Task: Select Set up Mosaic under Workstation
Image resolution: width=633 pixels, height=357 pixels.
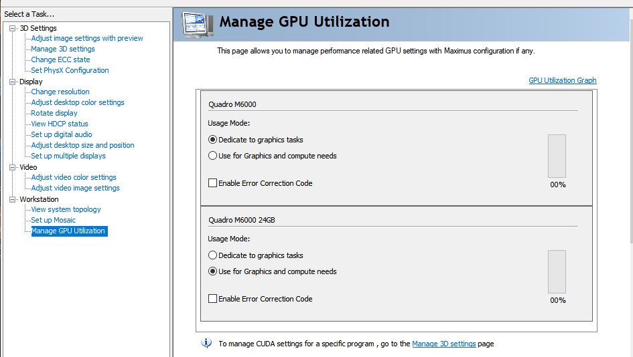Action: pyautogui.click(x=54, y=220)
